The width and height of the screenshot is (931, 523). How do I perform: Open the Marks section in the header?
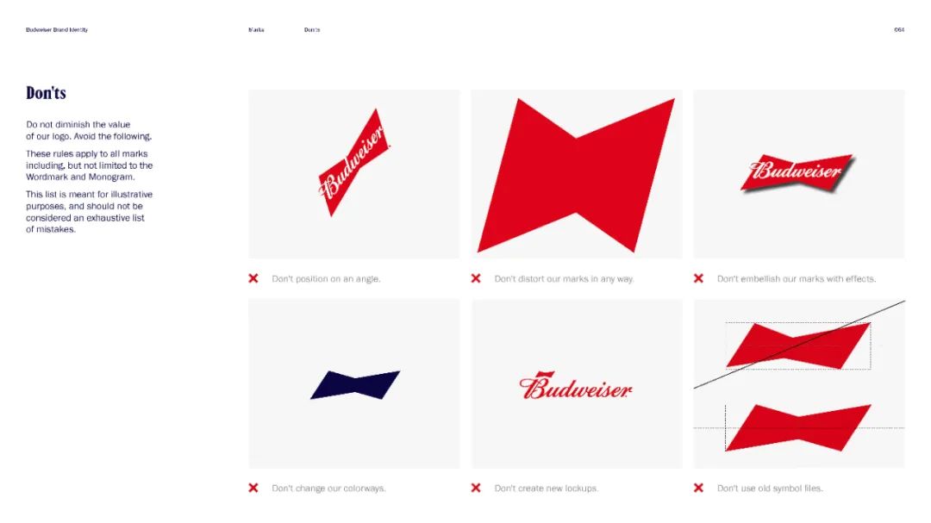click(x=257, y=29)
